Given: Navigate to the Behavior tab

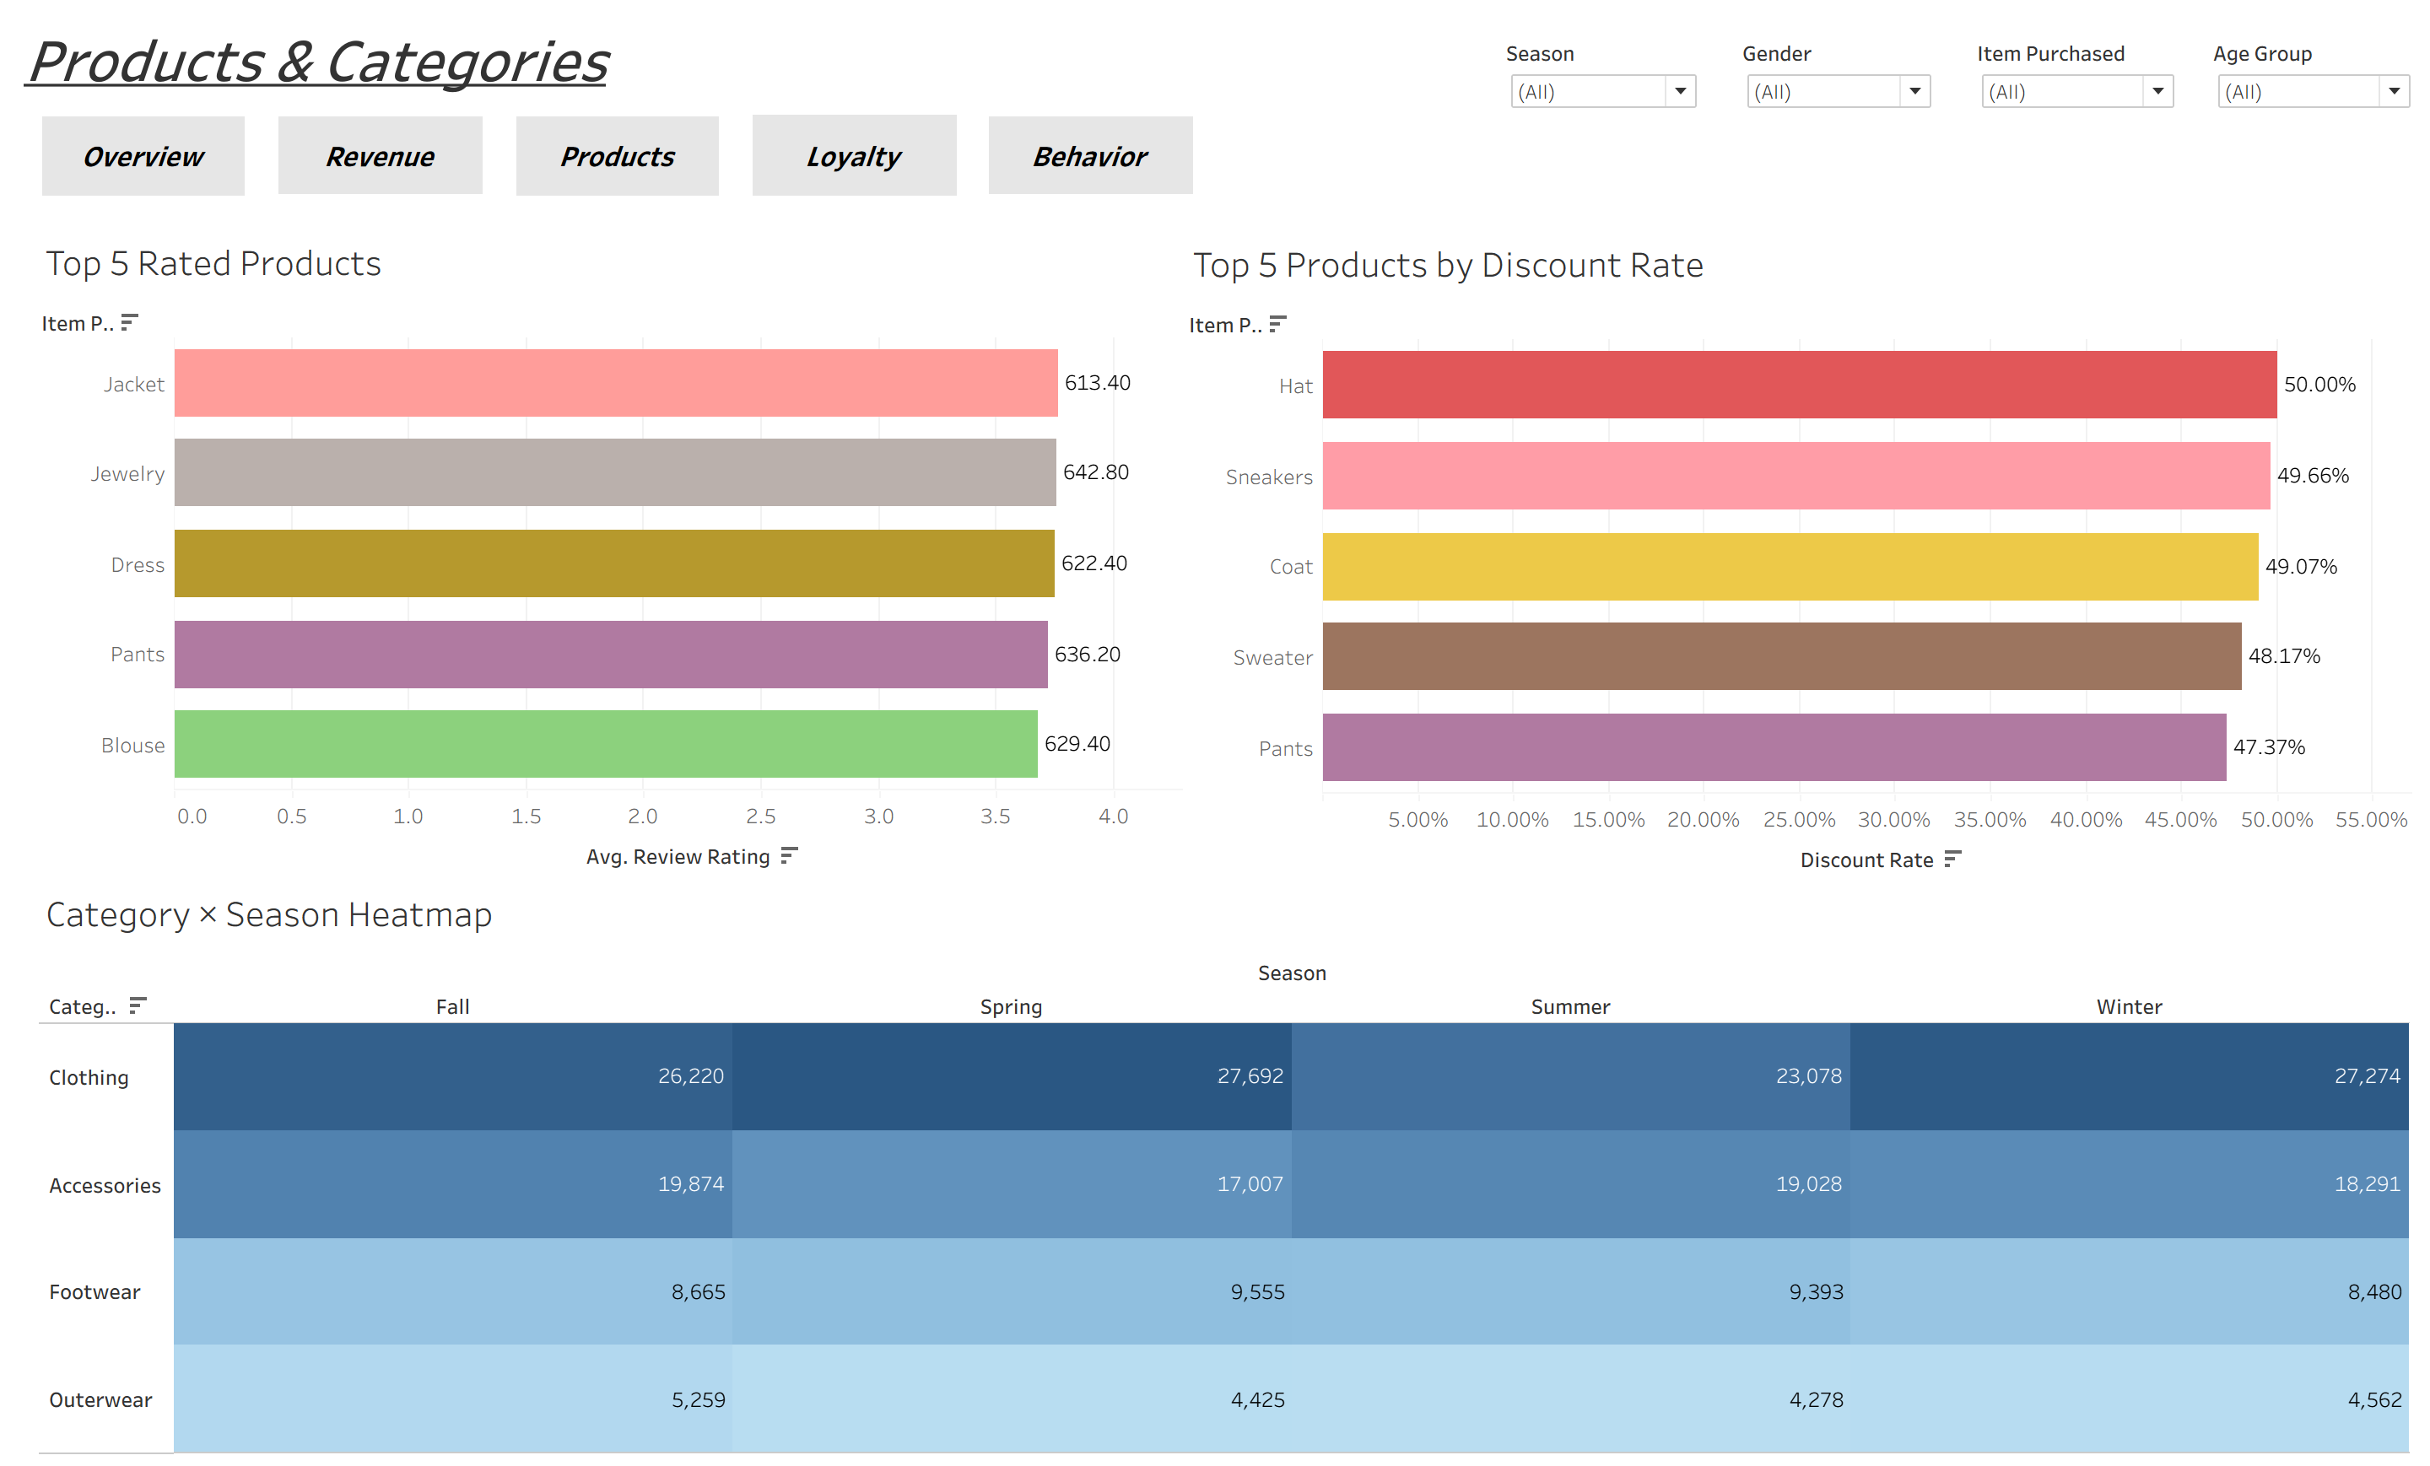Looking at the screenshot, I should [x=1091, y=156].
